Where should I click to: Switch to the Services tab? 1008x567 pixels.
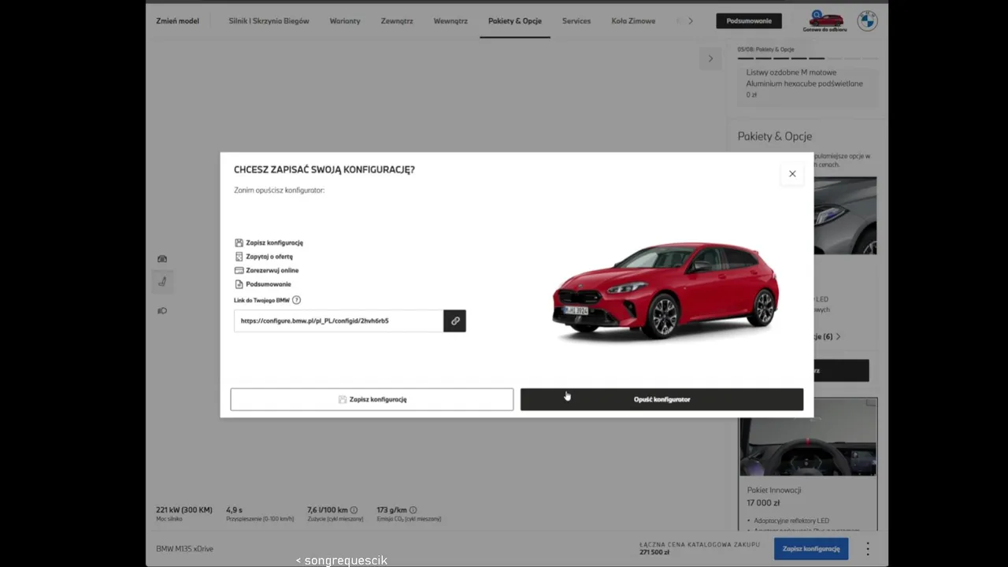coord(576,20)
